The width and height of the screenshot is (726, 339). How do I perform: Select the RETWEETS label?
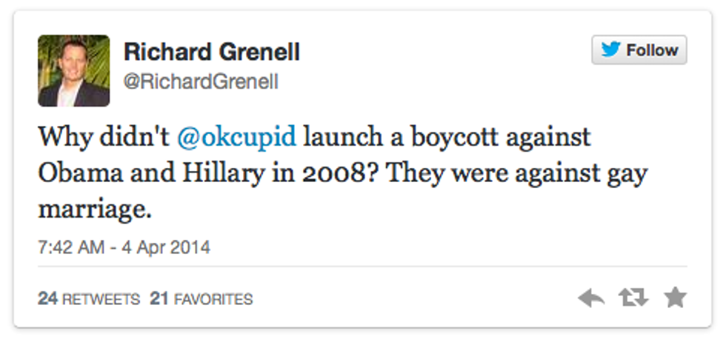click(101, 299)
